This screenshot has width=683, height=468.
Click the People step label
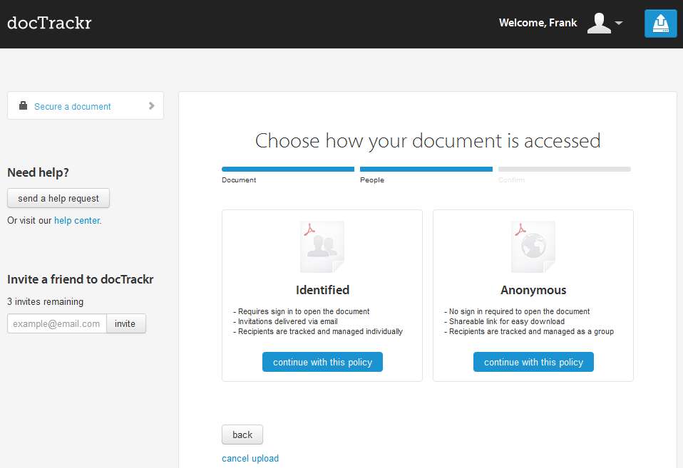tap(372, 180)
